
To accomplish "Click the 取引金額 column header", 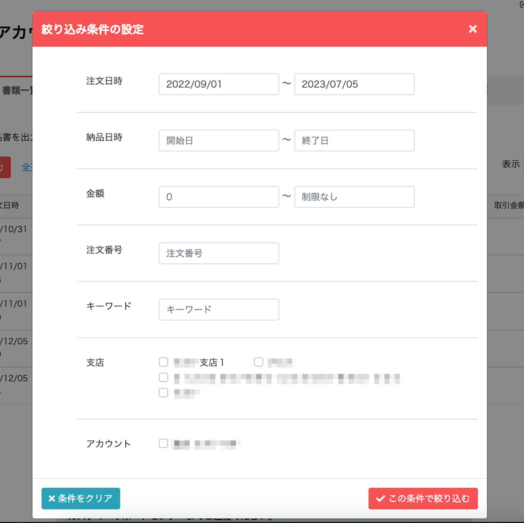I will pos(508,205).
